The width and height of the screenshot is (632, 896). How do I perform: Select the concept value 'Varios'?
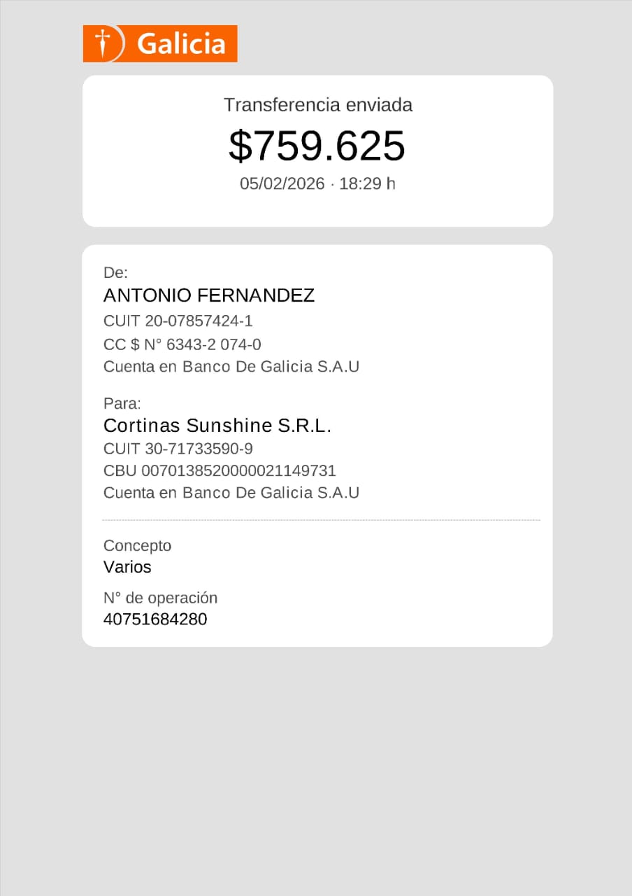(x=127, y=567)
